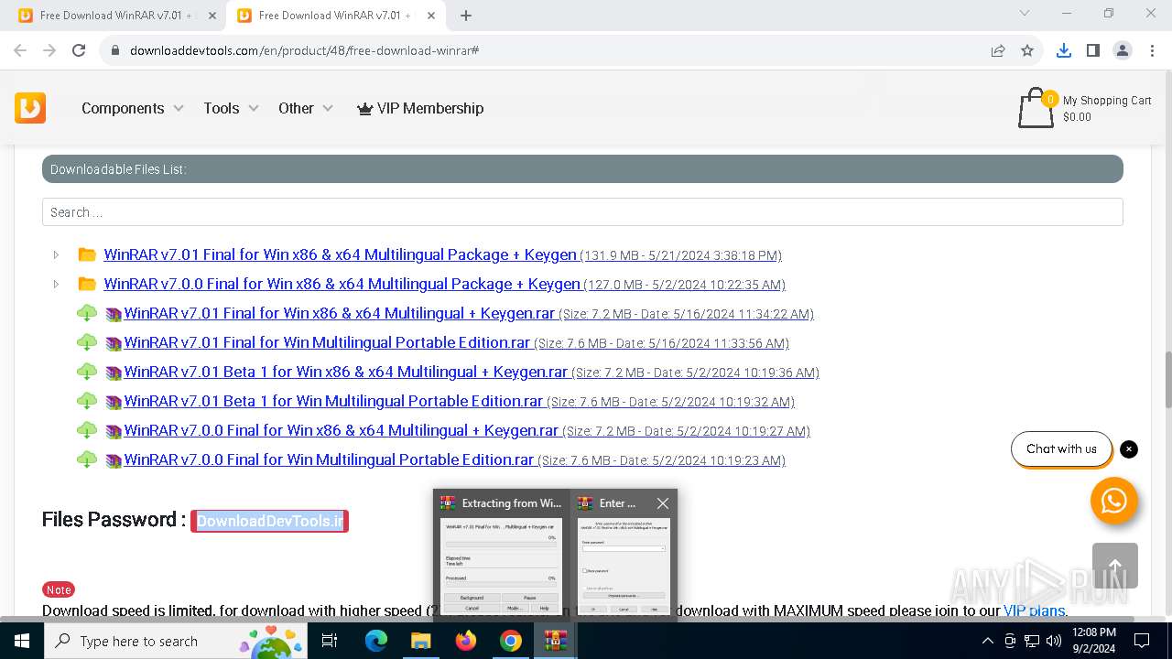
Task: Close the Enter password preview
Action: [663, 503]
